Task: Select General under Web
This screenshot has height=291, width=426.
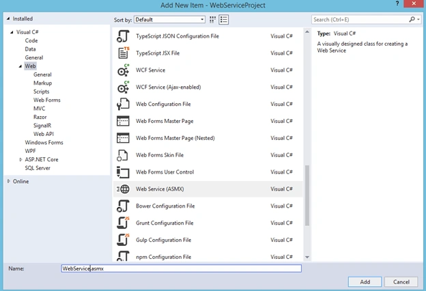Action: coord(42,74)
